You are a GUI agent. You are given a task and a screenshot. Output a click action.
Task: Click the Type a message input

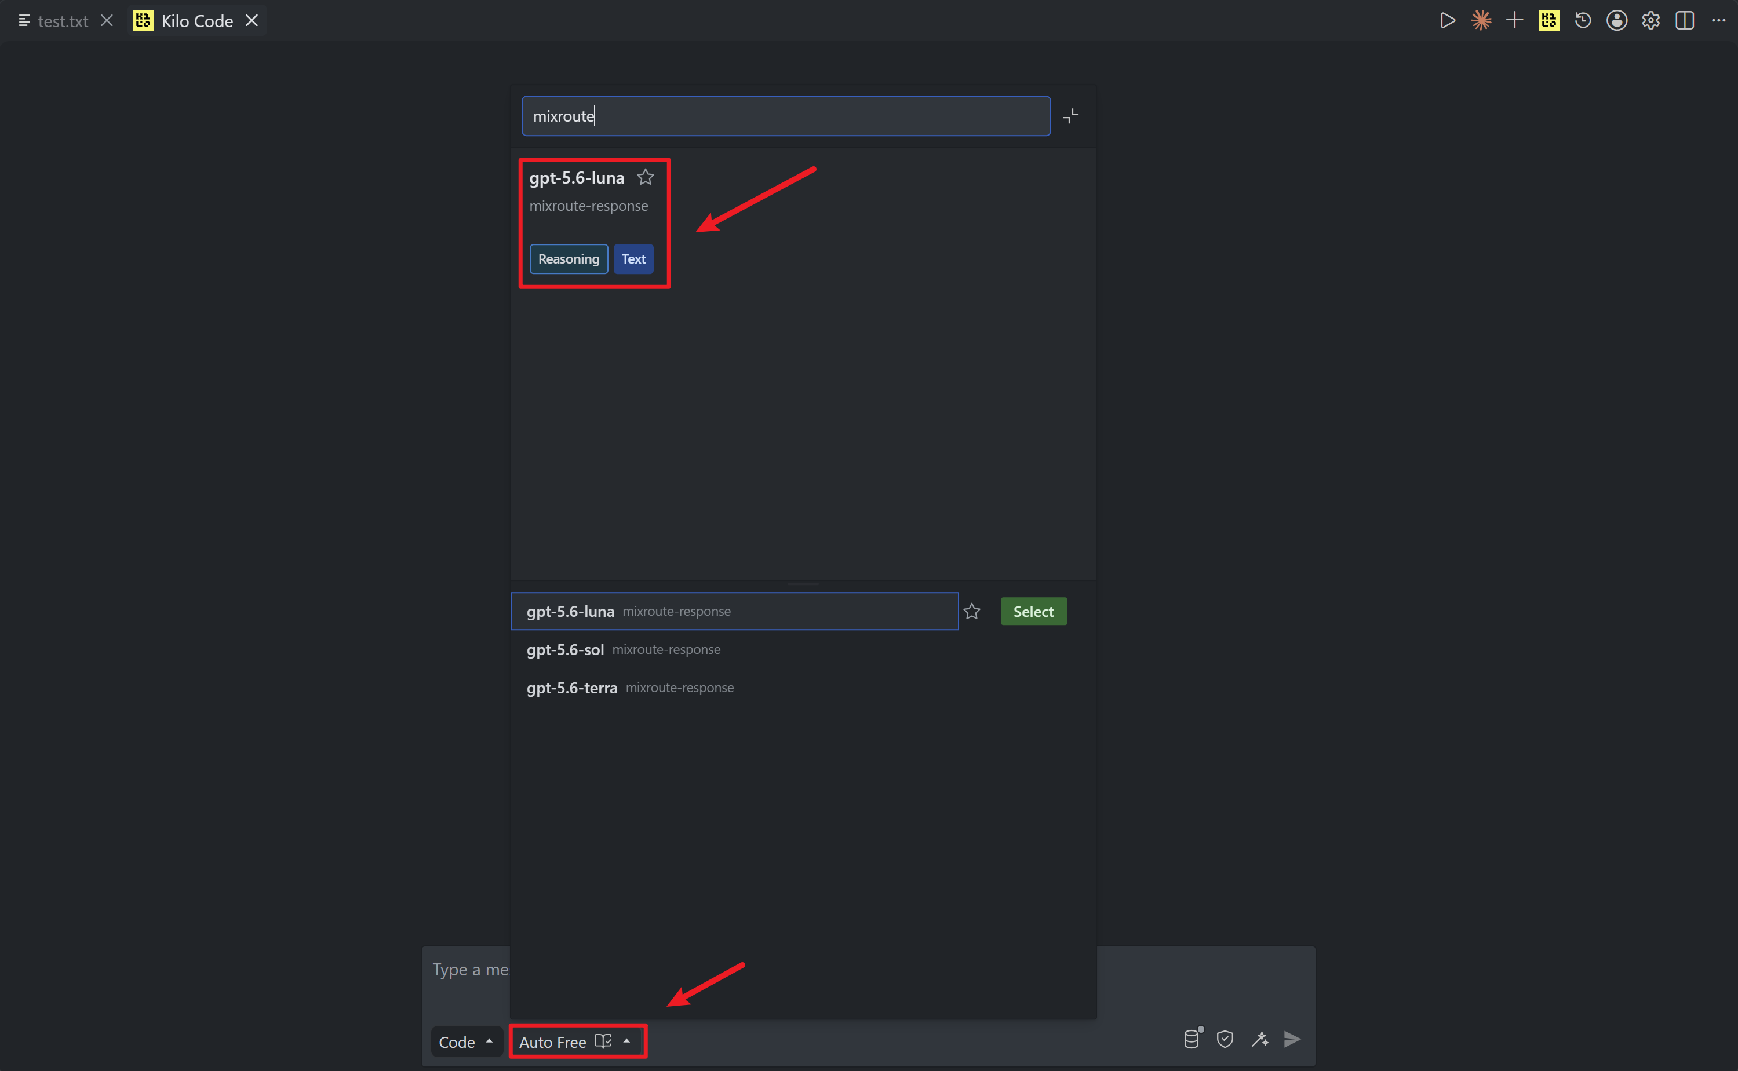coord(471,970)
